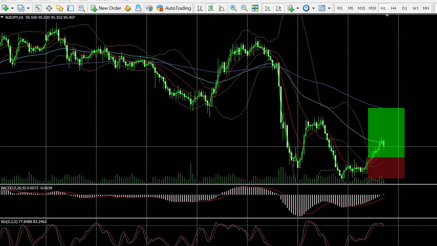Select the green take-profit rectangle
Image resolution: width=437 pixels, height=246 pixels.
[x=386, y=133]
